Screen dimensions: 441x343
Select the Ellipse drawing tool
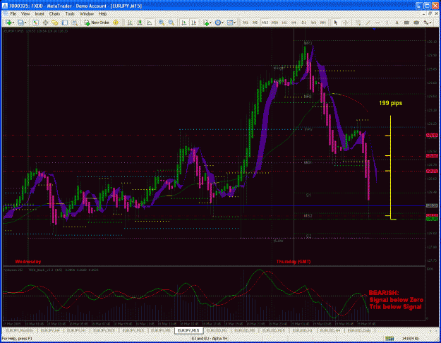[416, 23]
